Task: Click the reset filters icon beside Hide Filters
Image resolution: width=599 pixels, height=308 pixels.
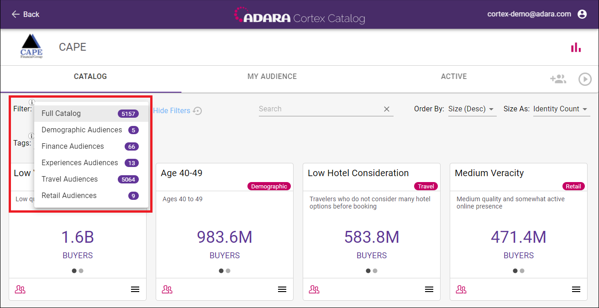Action: pos(197,110)
